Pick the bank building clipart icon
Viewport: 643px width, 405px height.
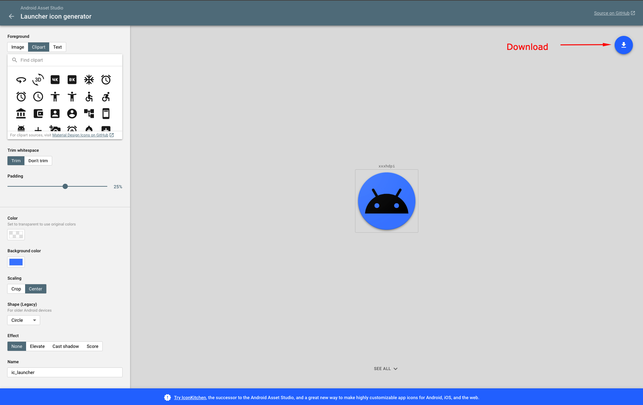coord(21,114)
